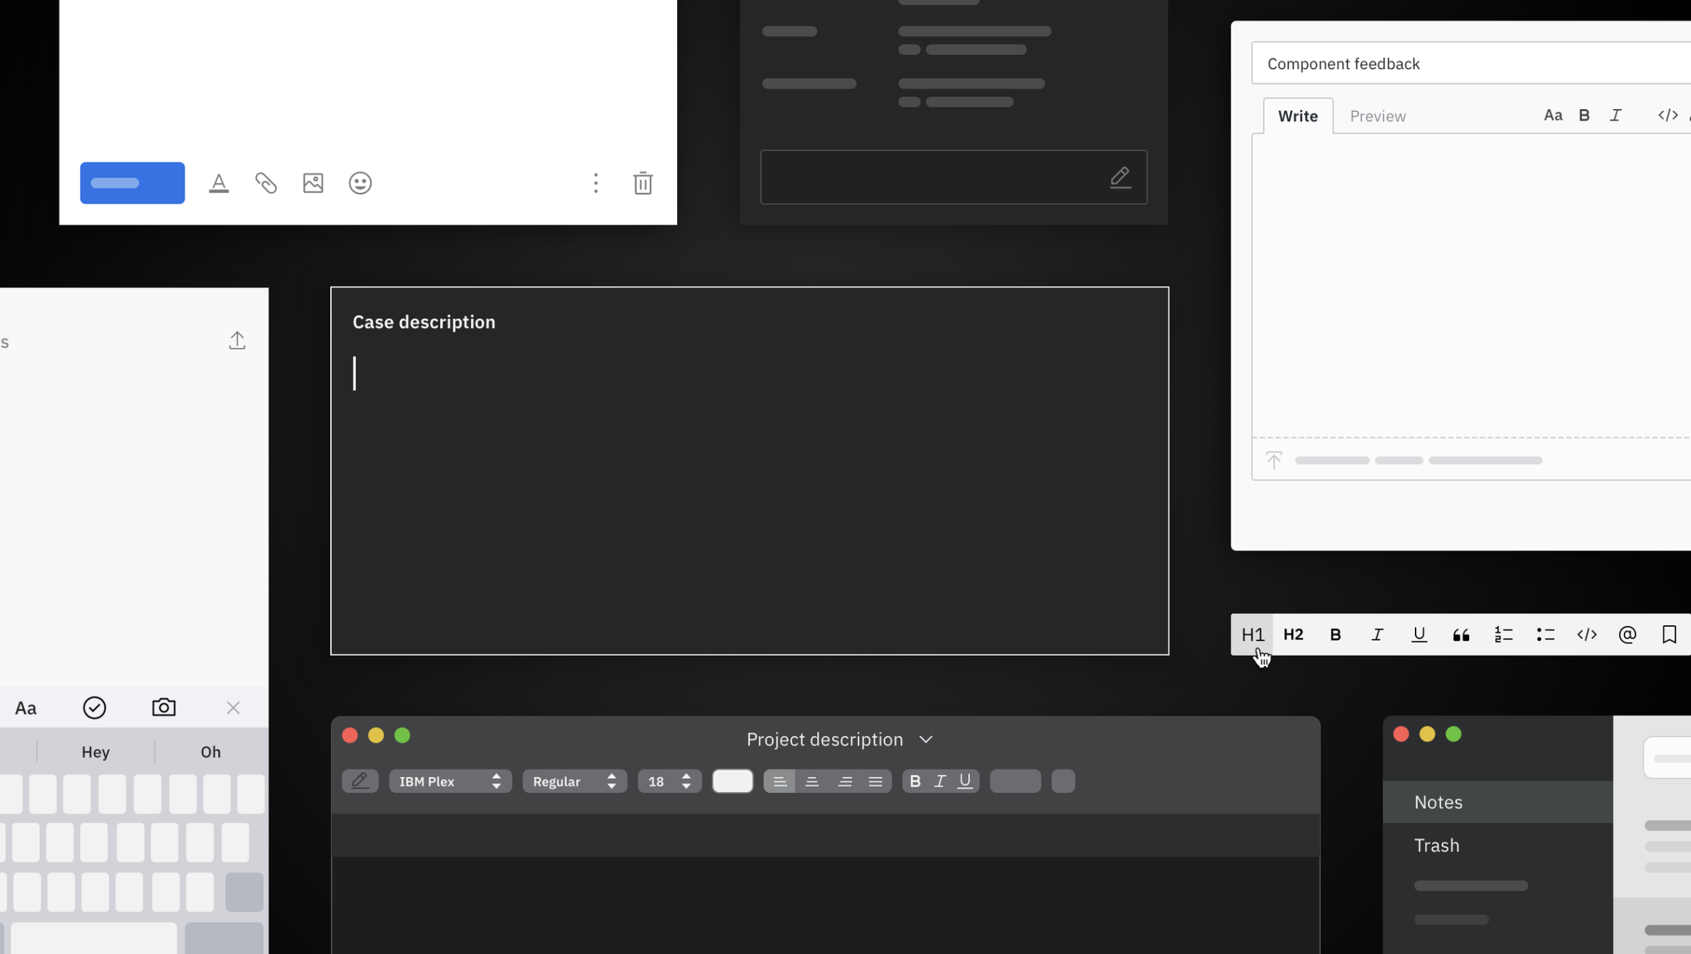1691x954 pixels.
Task: Insert a numbered list
Action: tap(1503, 635)
